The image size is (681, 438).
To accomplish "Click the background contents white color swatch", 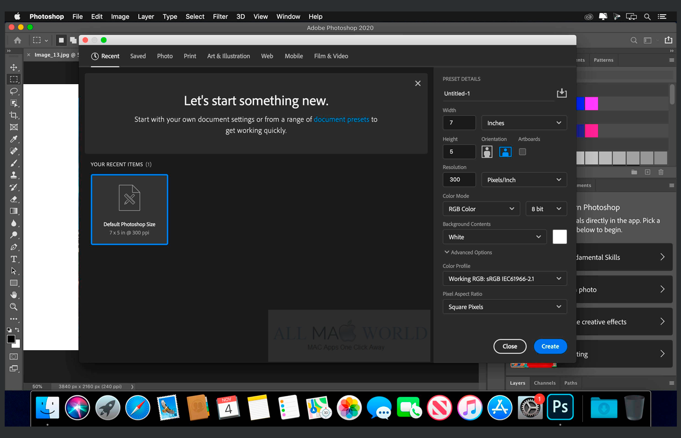I will [x=559, y=237].
